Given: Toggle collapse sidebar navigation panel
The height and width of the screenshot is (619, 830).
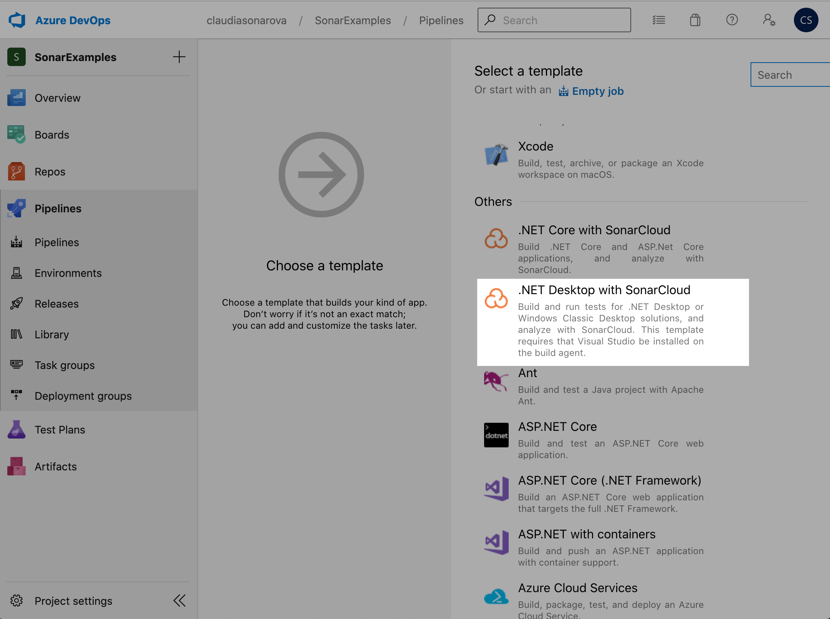Looking at the screenshot, I should (x=179, y=601).
